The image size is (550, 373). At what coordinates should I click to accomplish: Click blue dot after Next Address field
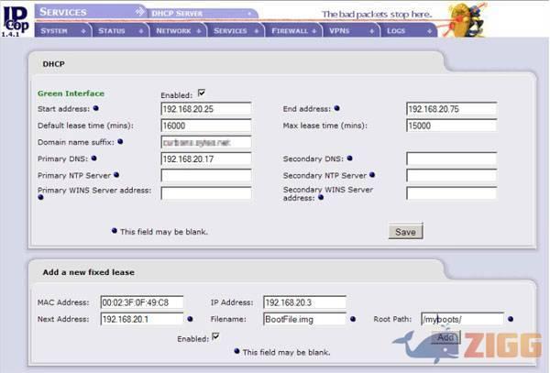(x=190, y=319)
